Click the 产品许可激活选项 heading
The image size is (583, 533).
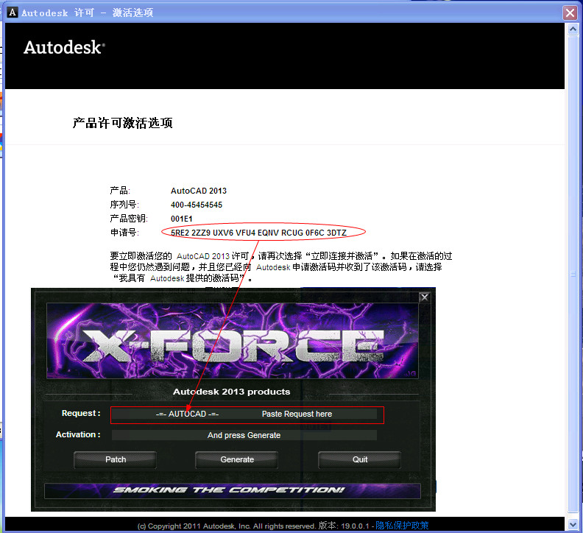coord(122,123)
